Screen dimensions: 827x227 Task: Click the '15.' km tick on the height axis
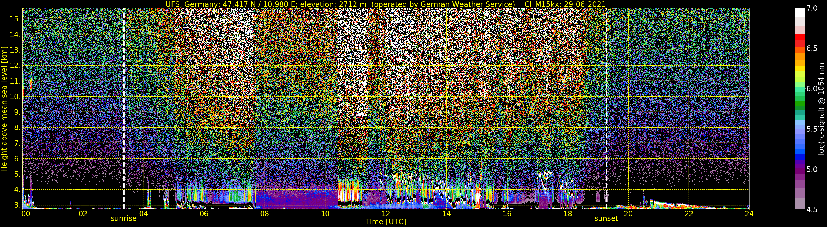click(15, 19)
